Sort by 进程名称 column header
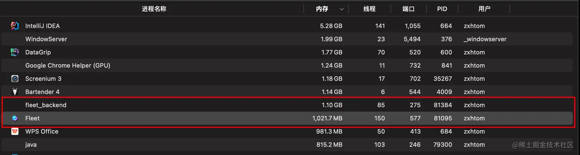The image size is (580, 155). [x=154, y=9]
